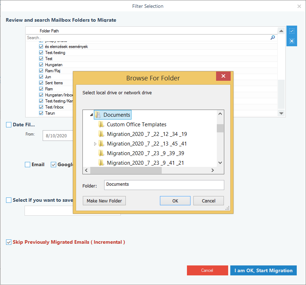306x285 pixels.
Task: Expand the Migration_2020_7_22_13_45_41 folder
Action: [95, 144]
